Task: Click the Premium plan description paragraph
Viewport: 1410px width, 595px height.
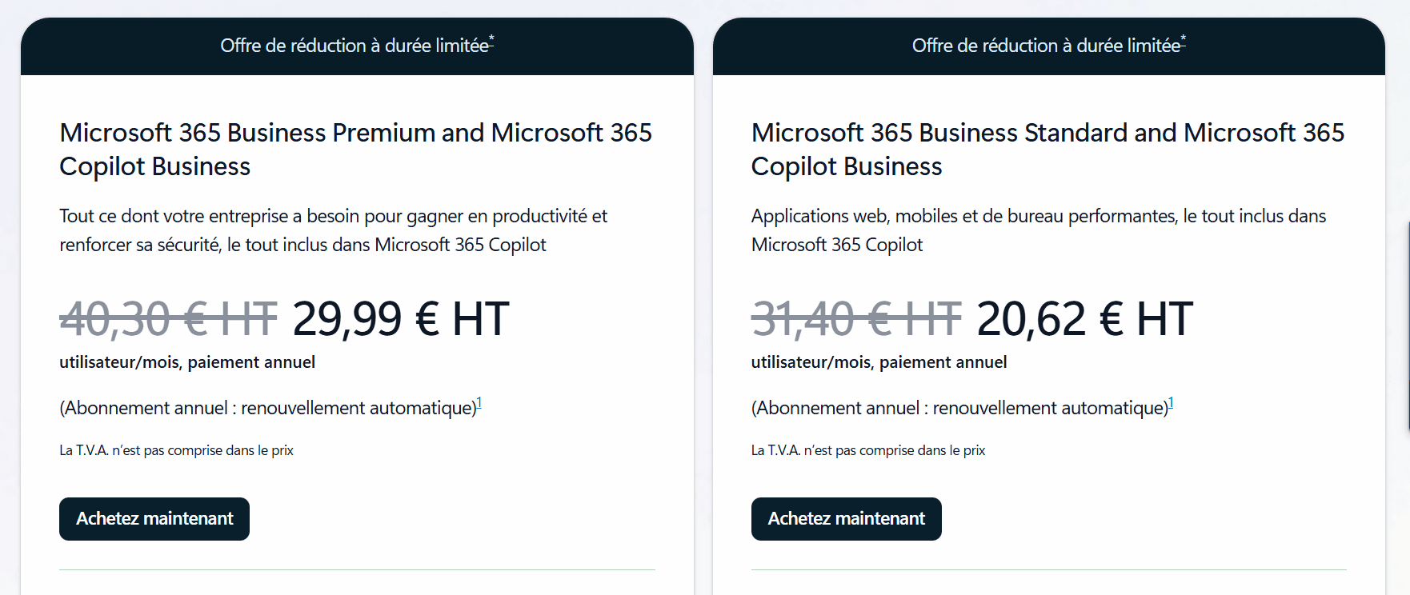Action: pyautogui.click(x=333, y=230)
